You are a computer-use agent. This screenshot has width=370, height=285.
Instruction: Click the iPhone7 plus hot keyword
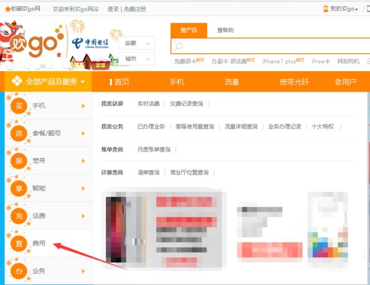279,62
